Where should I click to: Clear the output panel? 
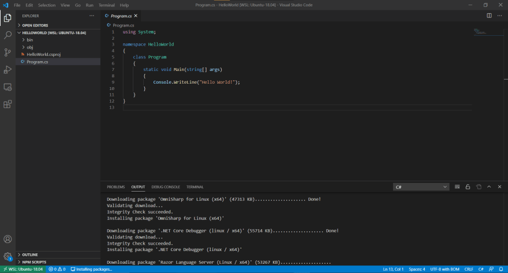(457, 187)
